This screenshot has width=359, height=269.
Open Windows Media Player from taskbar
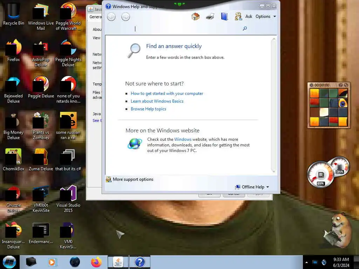click(x=52, y=262)
